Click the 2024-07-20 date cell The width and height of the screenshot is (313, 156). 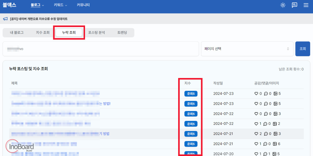coord(223,154)
